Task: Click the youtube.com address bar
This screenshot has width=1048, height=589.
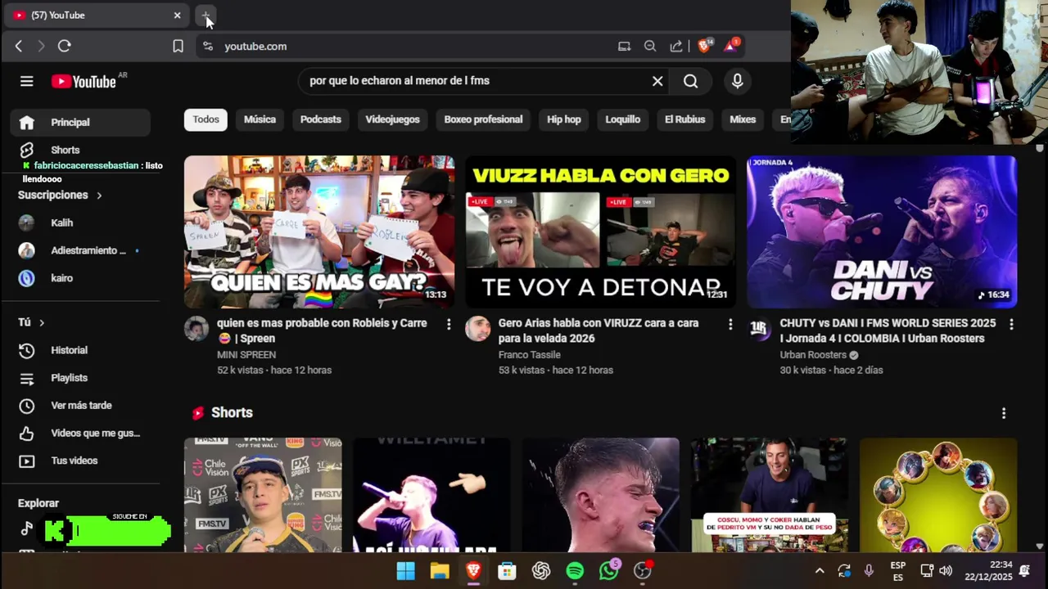Action: pyautogui.click(x=409, y=47)
